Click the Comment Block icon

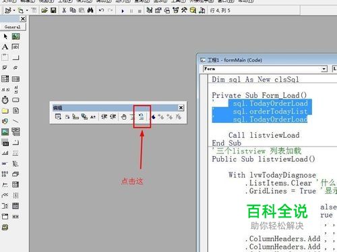tap(132, 117)
